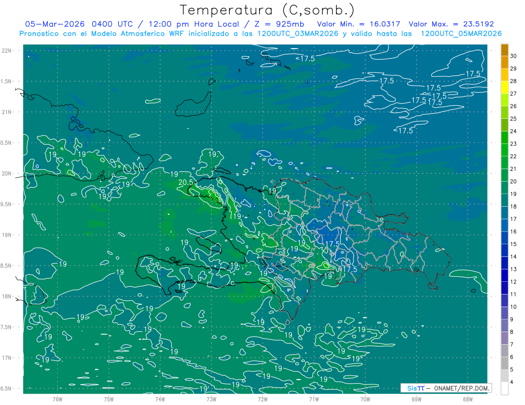Click the blue legend swatch between 15 and 16
Viewport: 525px width, 405px height.
pos(504,238)
